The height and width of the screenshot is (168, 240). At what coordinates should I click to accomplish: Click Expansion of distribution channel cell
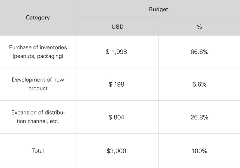38,117
